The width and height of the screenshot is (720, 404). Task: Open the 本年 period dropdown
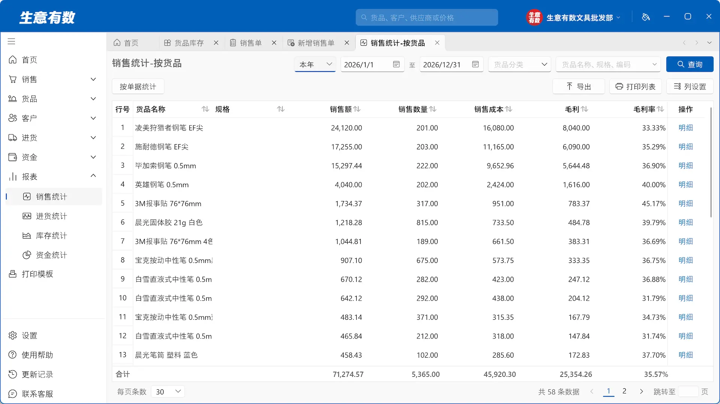click(x=315, y=64)
